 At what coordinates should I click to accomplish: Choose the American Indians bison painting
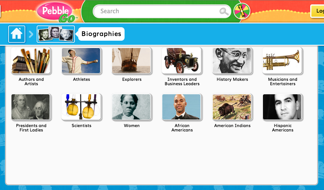click(x=232, y=107)
